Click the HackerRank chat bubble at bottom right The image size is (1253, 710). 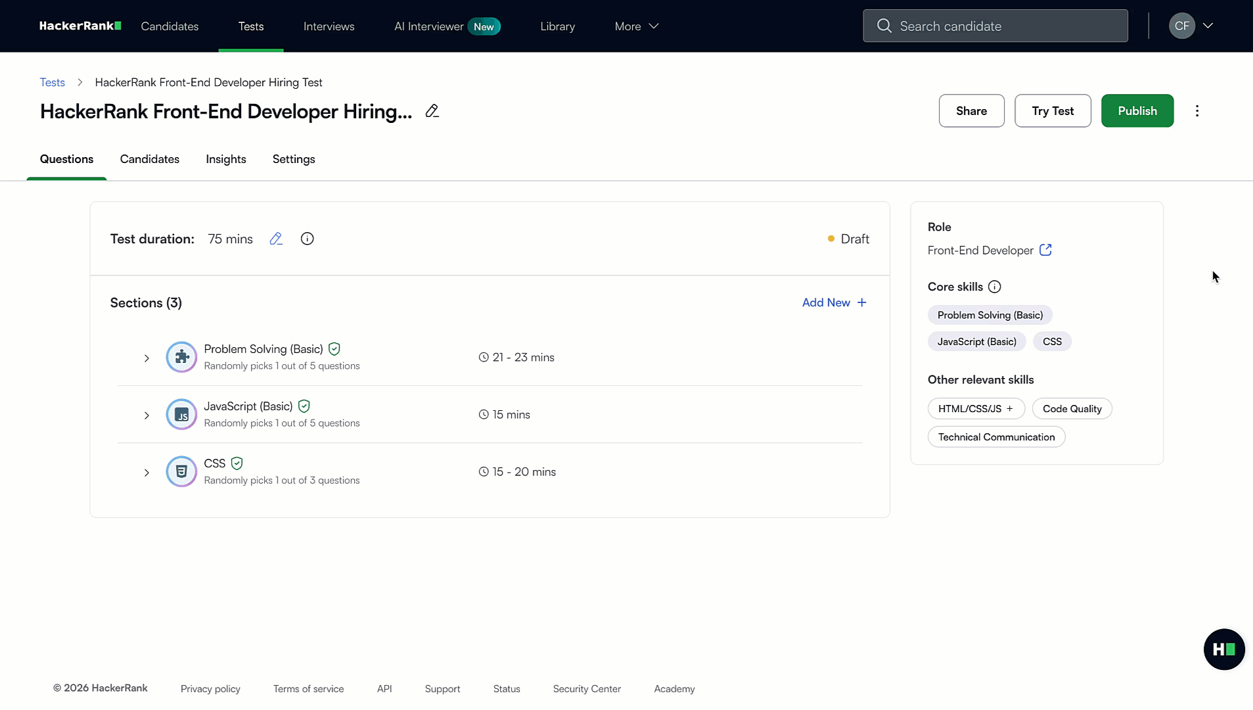1223,649
